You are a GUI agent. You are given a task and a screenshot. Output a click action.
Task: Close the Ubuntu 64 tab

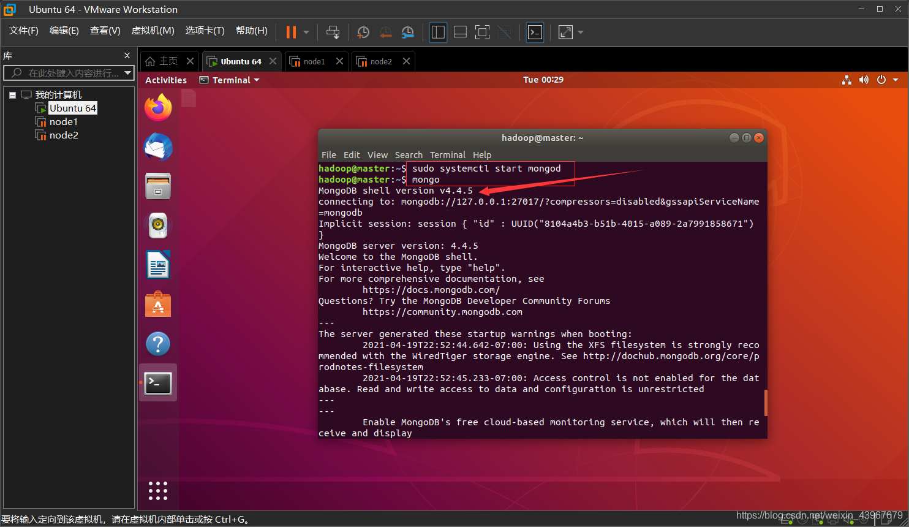[x=273, y=61]
